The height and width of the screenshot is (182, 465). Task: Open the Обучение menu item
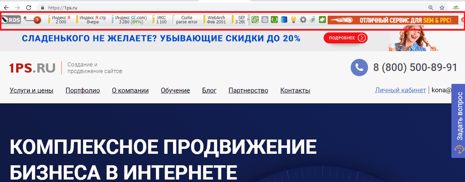pyautogui.click(x=175, y=91)
